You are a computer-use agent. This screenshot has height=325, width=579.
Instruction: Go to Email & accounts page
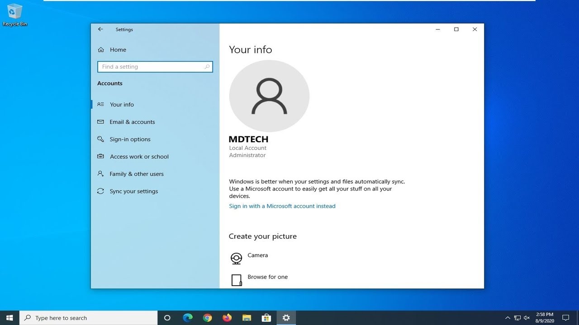tap(132, 122)
